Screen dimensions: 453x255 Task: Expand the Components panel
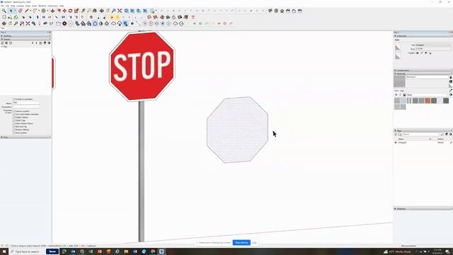pyautogui.click(x=423, y=70)
